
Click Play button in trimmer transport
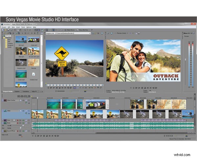click(x=54, y=88)
